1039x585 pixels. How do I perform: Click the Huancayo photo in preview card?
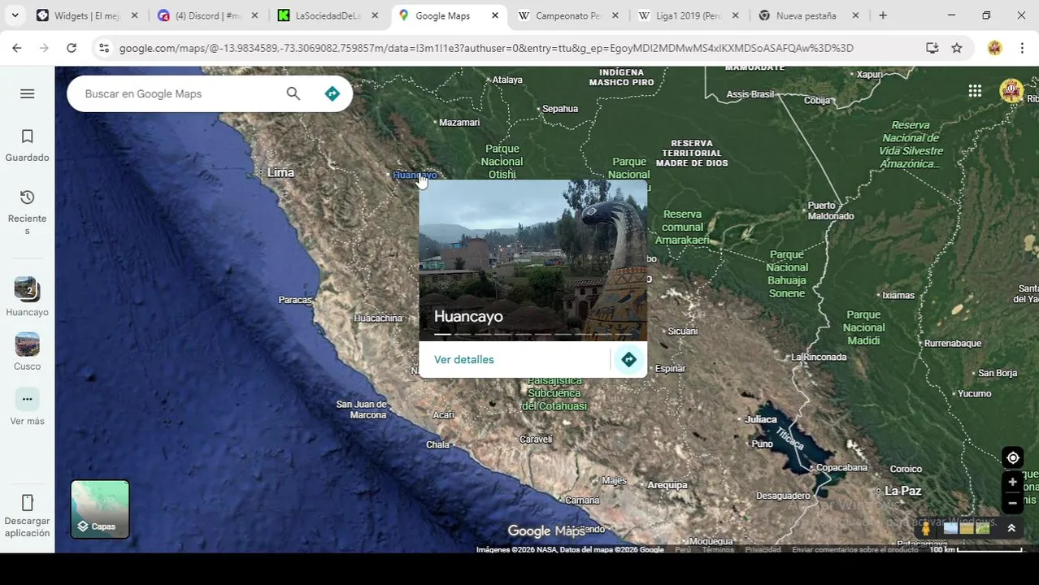coord(533,260)
